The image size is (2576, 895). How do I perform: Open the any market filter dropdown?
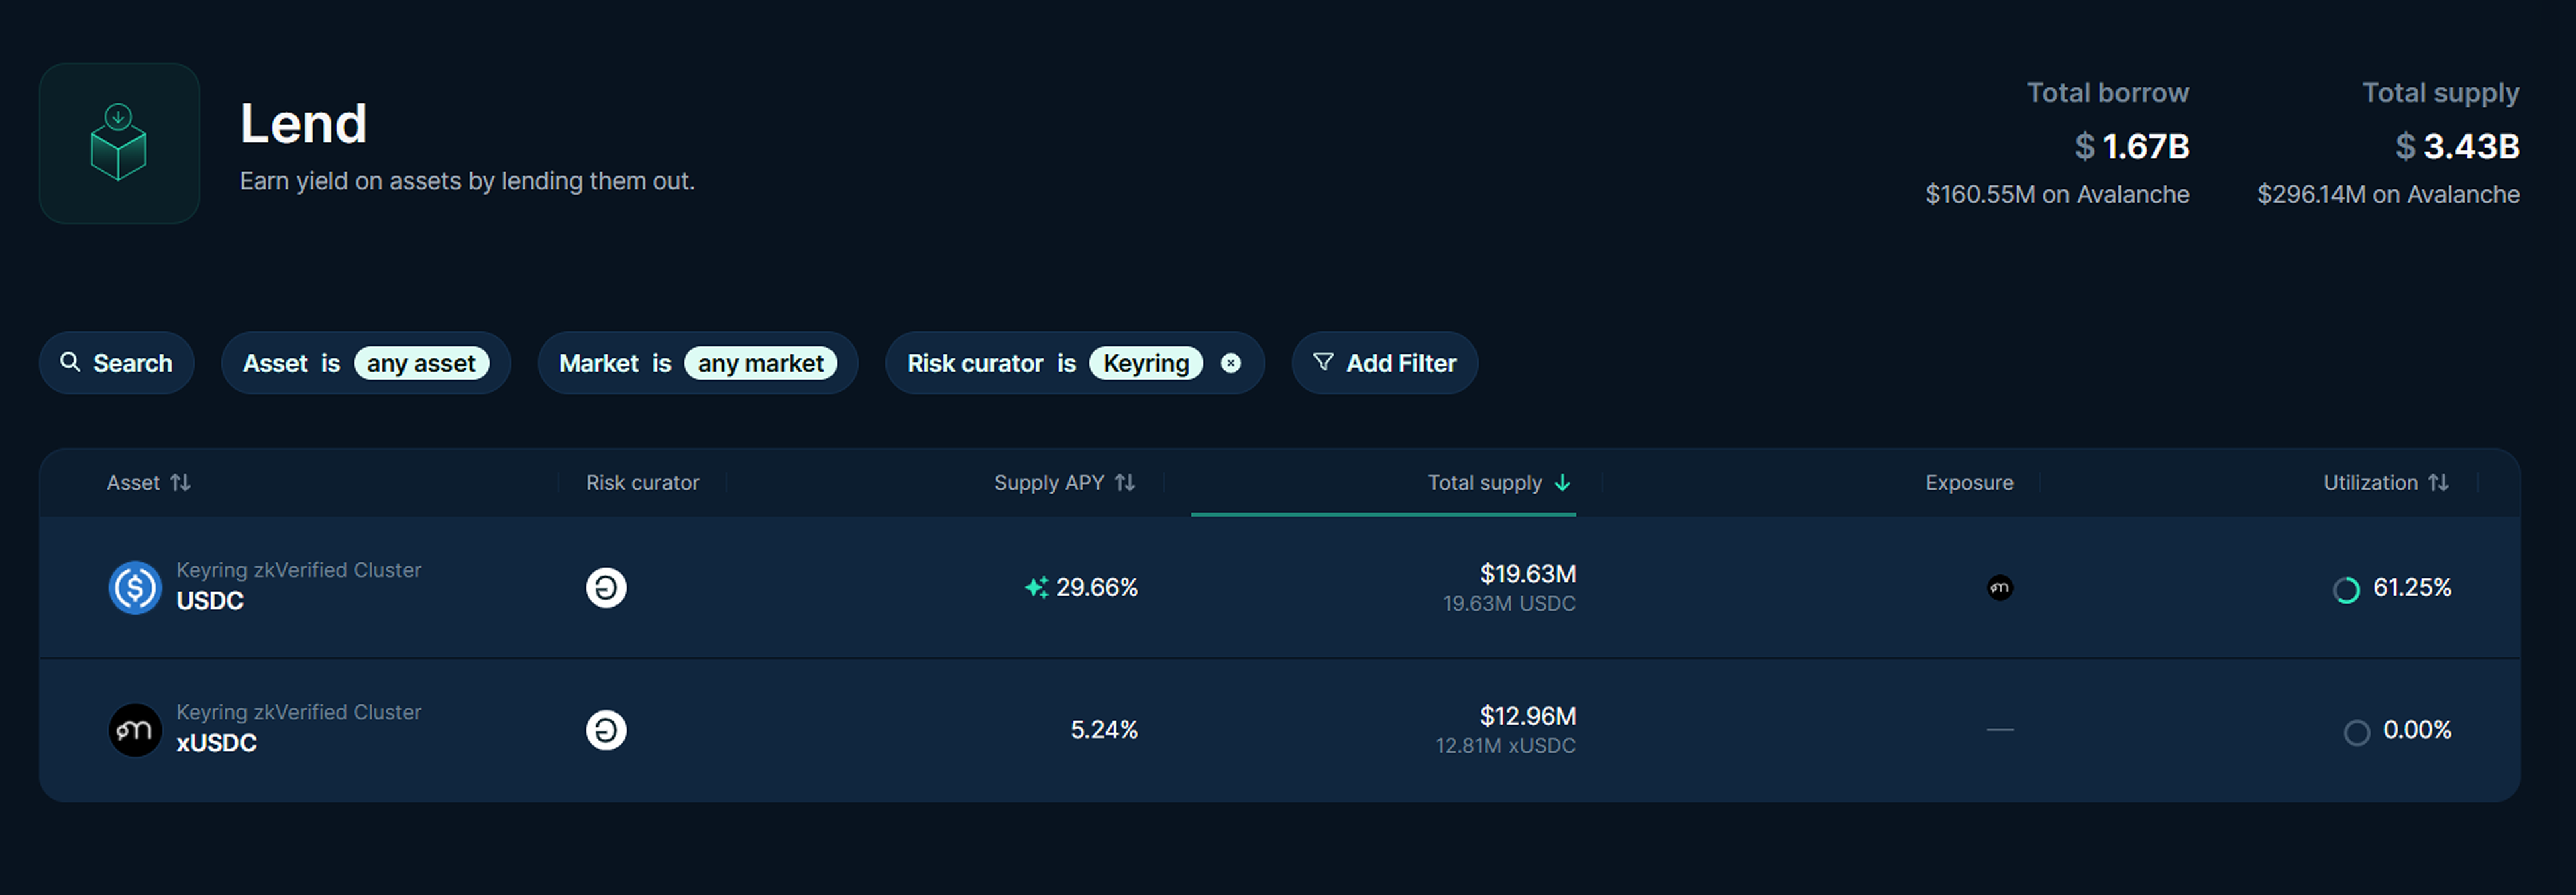760,363
